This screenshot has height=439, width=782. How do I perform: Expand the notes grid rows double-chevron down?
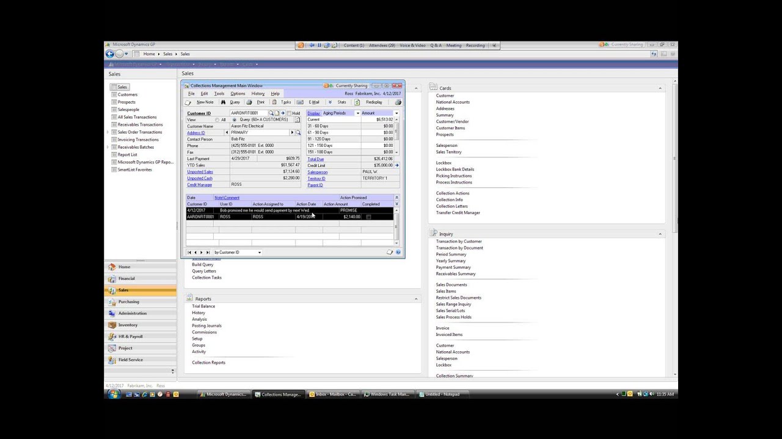[x=396, y=204]
